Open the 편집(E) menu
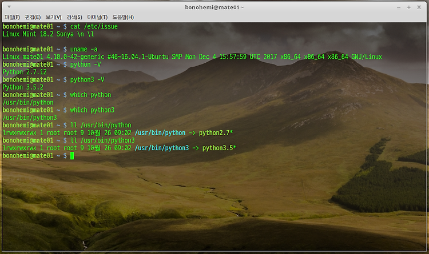This screenshot has height=254, width=429. pos(33,17)
